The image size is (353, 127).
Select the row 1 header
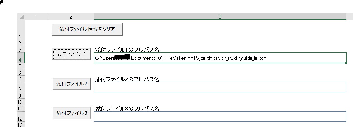pos(21,30)
